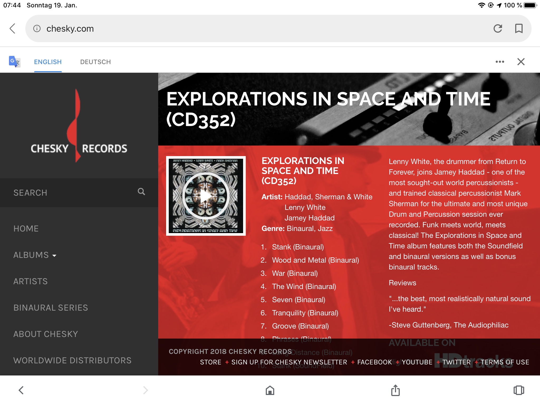The image size is (540, 405).
Task: Tap the Wi-Fi icon in status bar
Action: point(481,5)
